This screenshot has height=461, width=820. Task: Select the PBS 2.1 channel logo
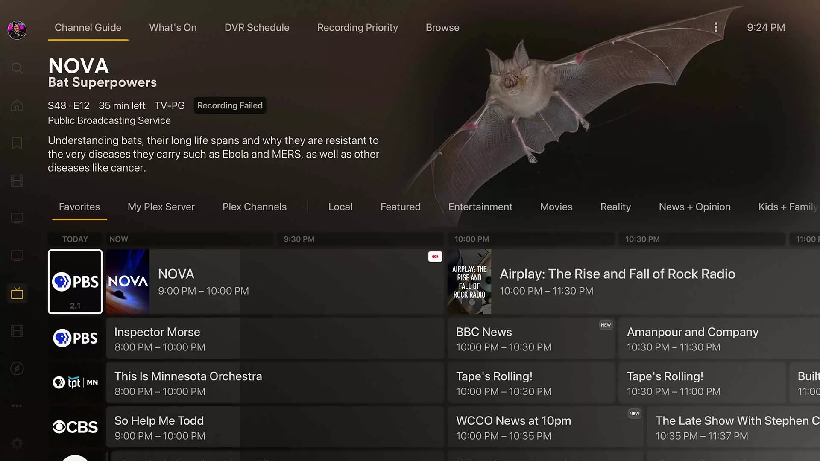pyautogui.click(x=75, y=282)
